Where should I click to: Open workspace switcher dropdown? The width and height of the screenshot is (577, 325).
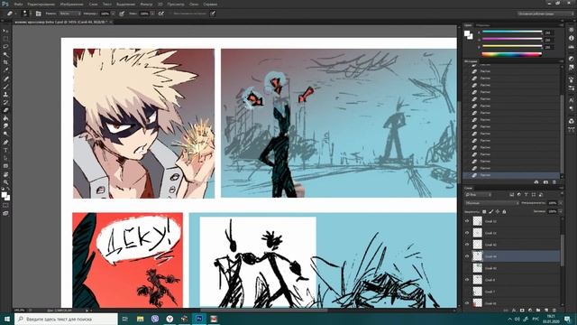545,14
